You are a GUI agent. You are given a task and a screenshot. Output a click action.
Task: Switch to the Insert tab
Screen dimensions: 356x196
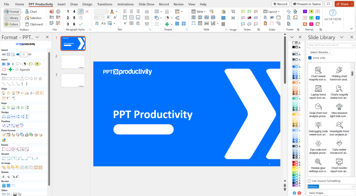[61, 4]
